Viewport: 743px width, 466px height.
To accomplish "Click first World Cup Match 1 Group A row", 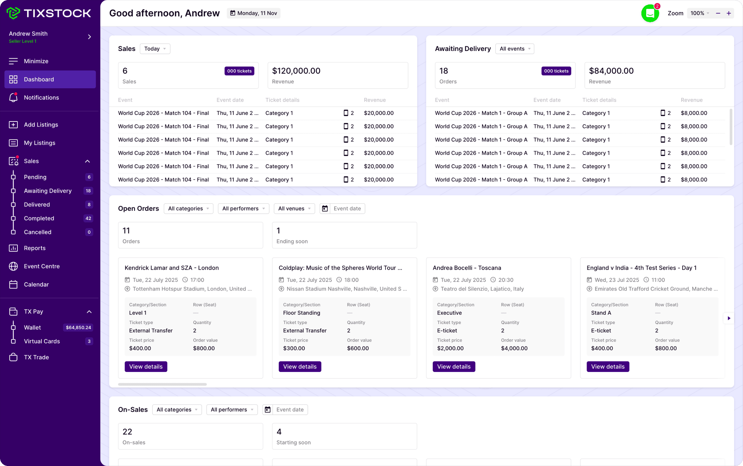I will click(x=580, y=113).
